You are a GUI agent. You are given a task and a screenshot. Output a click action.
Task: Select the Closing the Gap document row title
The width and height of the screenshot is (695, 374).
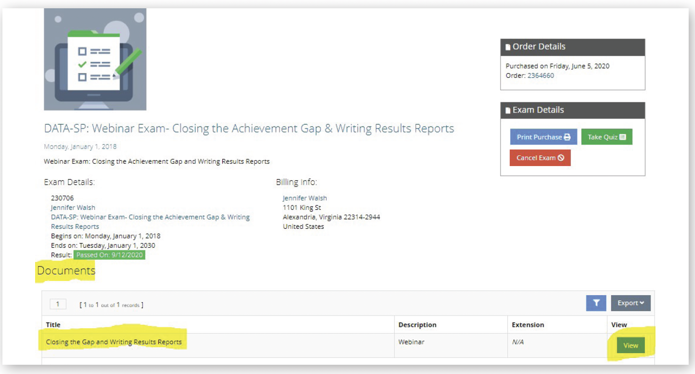pos(114,342)
